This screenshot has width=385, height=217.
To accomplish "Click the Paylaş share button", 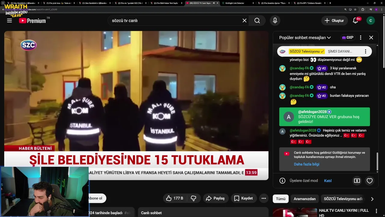I will click(x=215, y=198).
